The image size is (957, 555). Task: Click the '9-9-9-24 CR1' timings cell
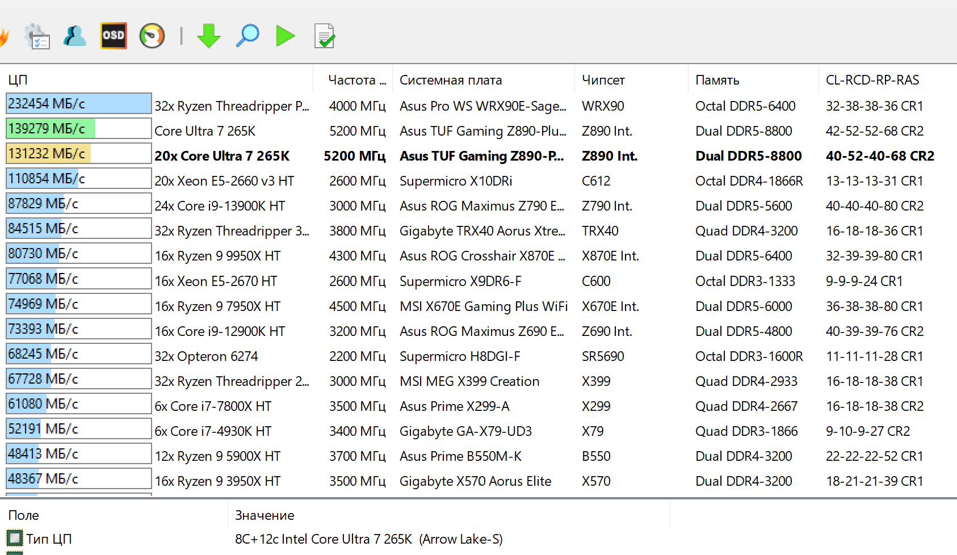pyautogui.click(x=864, y=281)
